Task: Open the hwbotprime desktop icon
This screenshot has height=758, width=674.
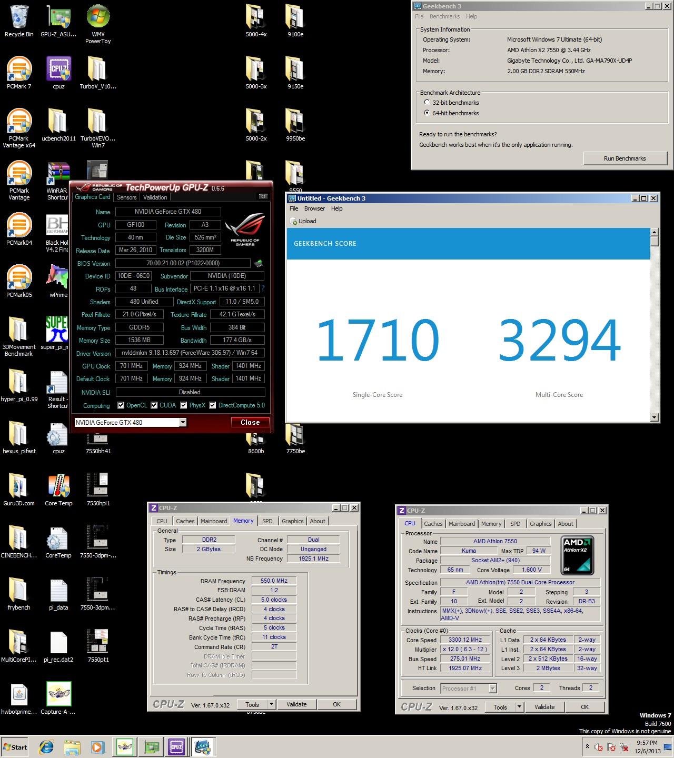Action: coord(19,699)
